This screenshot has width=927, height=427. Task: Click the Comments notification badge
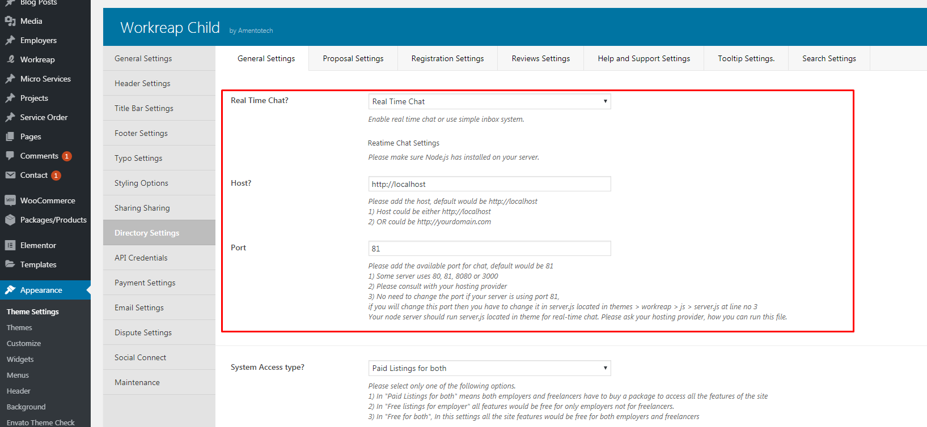tap(67, 156)
